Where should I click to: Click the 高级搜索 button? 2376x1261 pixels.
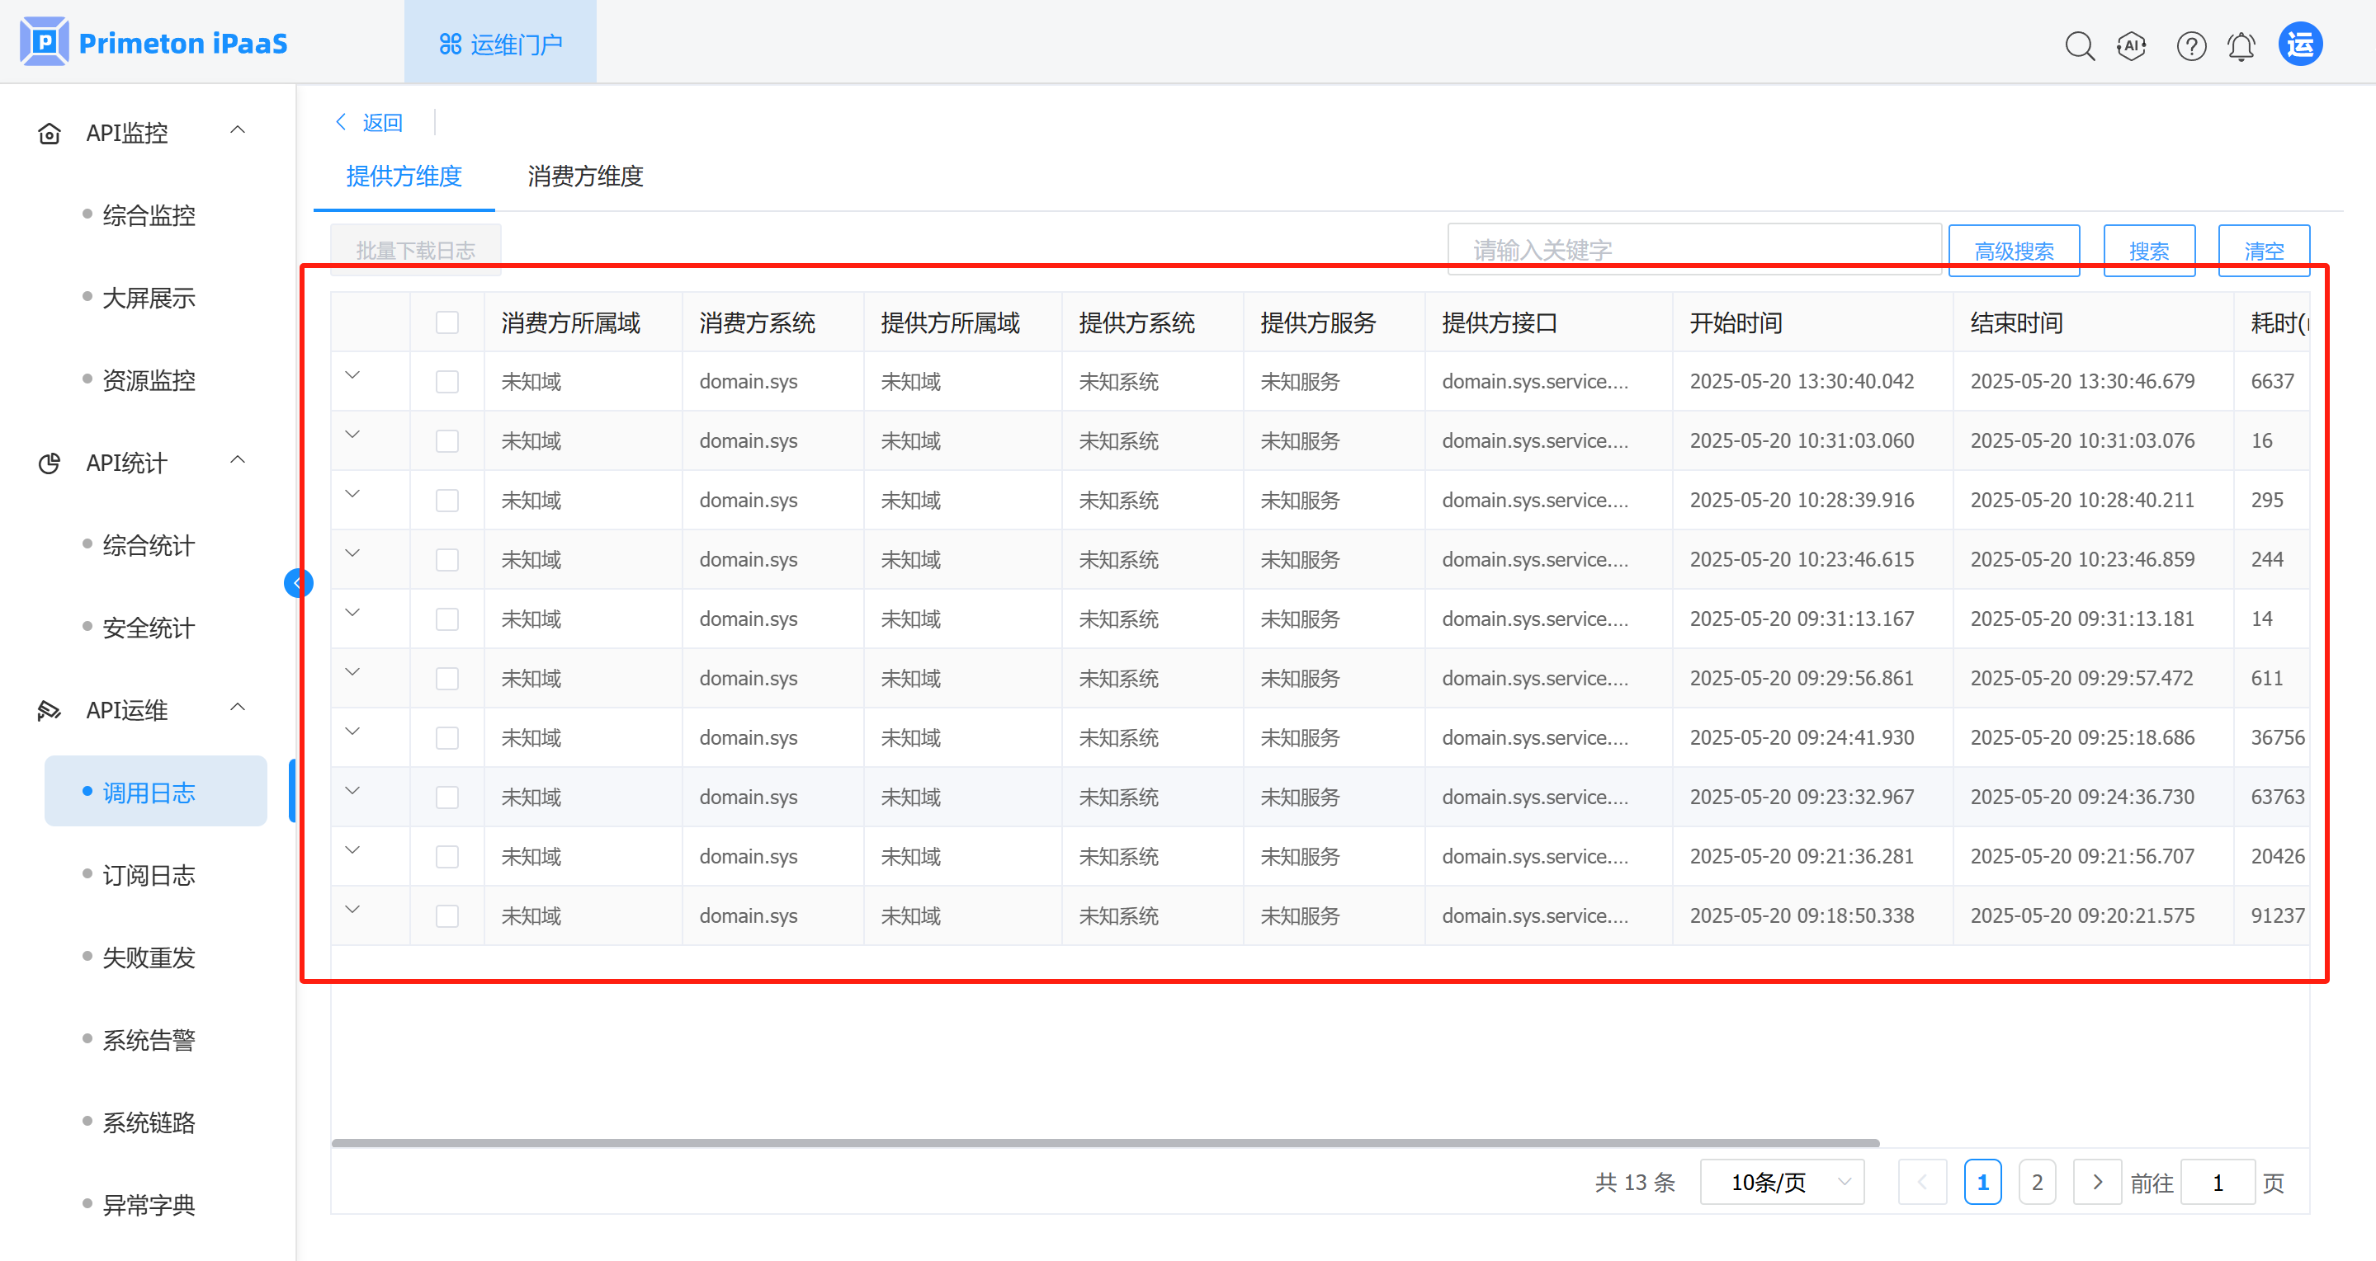tap(2013, 250)
